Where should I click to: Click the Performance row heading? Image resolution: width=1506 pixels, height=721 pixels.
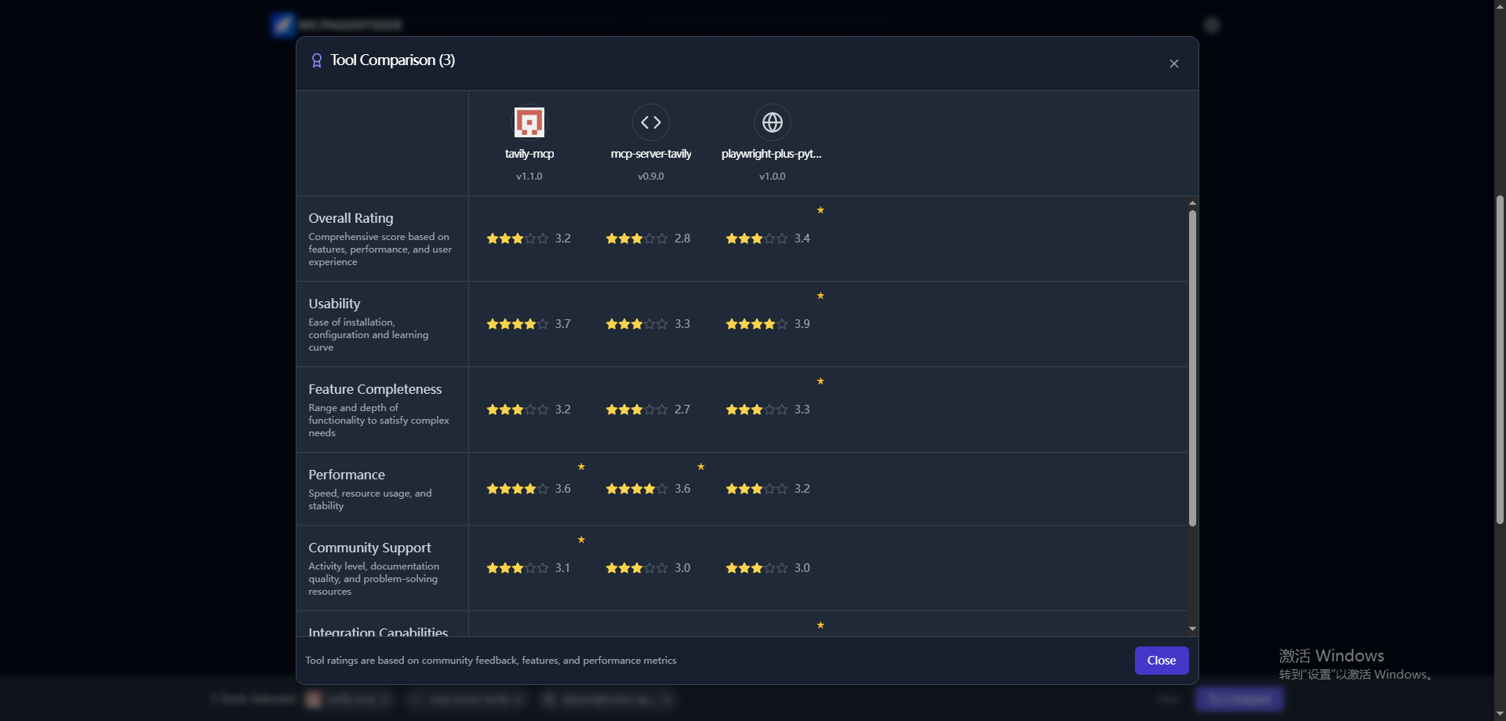click(347, 475)
